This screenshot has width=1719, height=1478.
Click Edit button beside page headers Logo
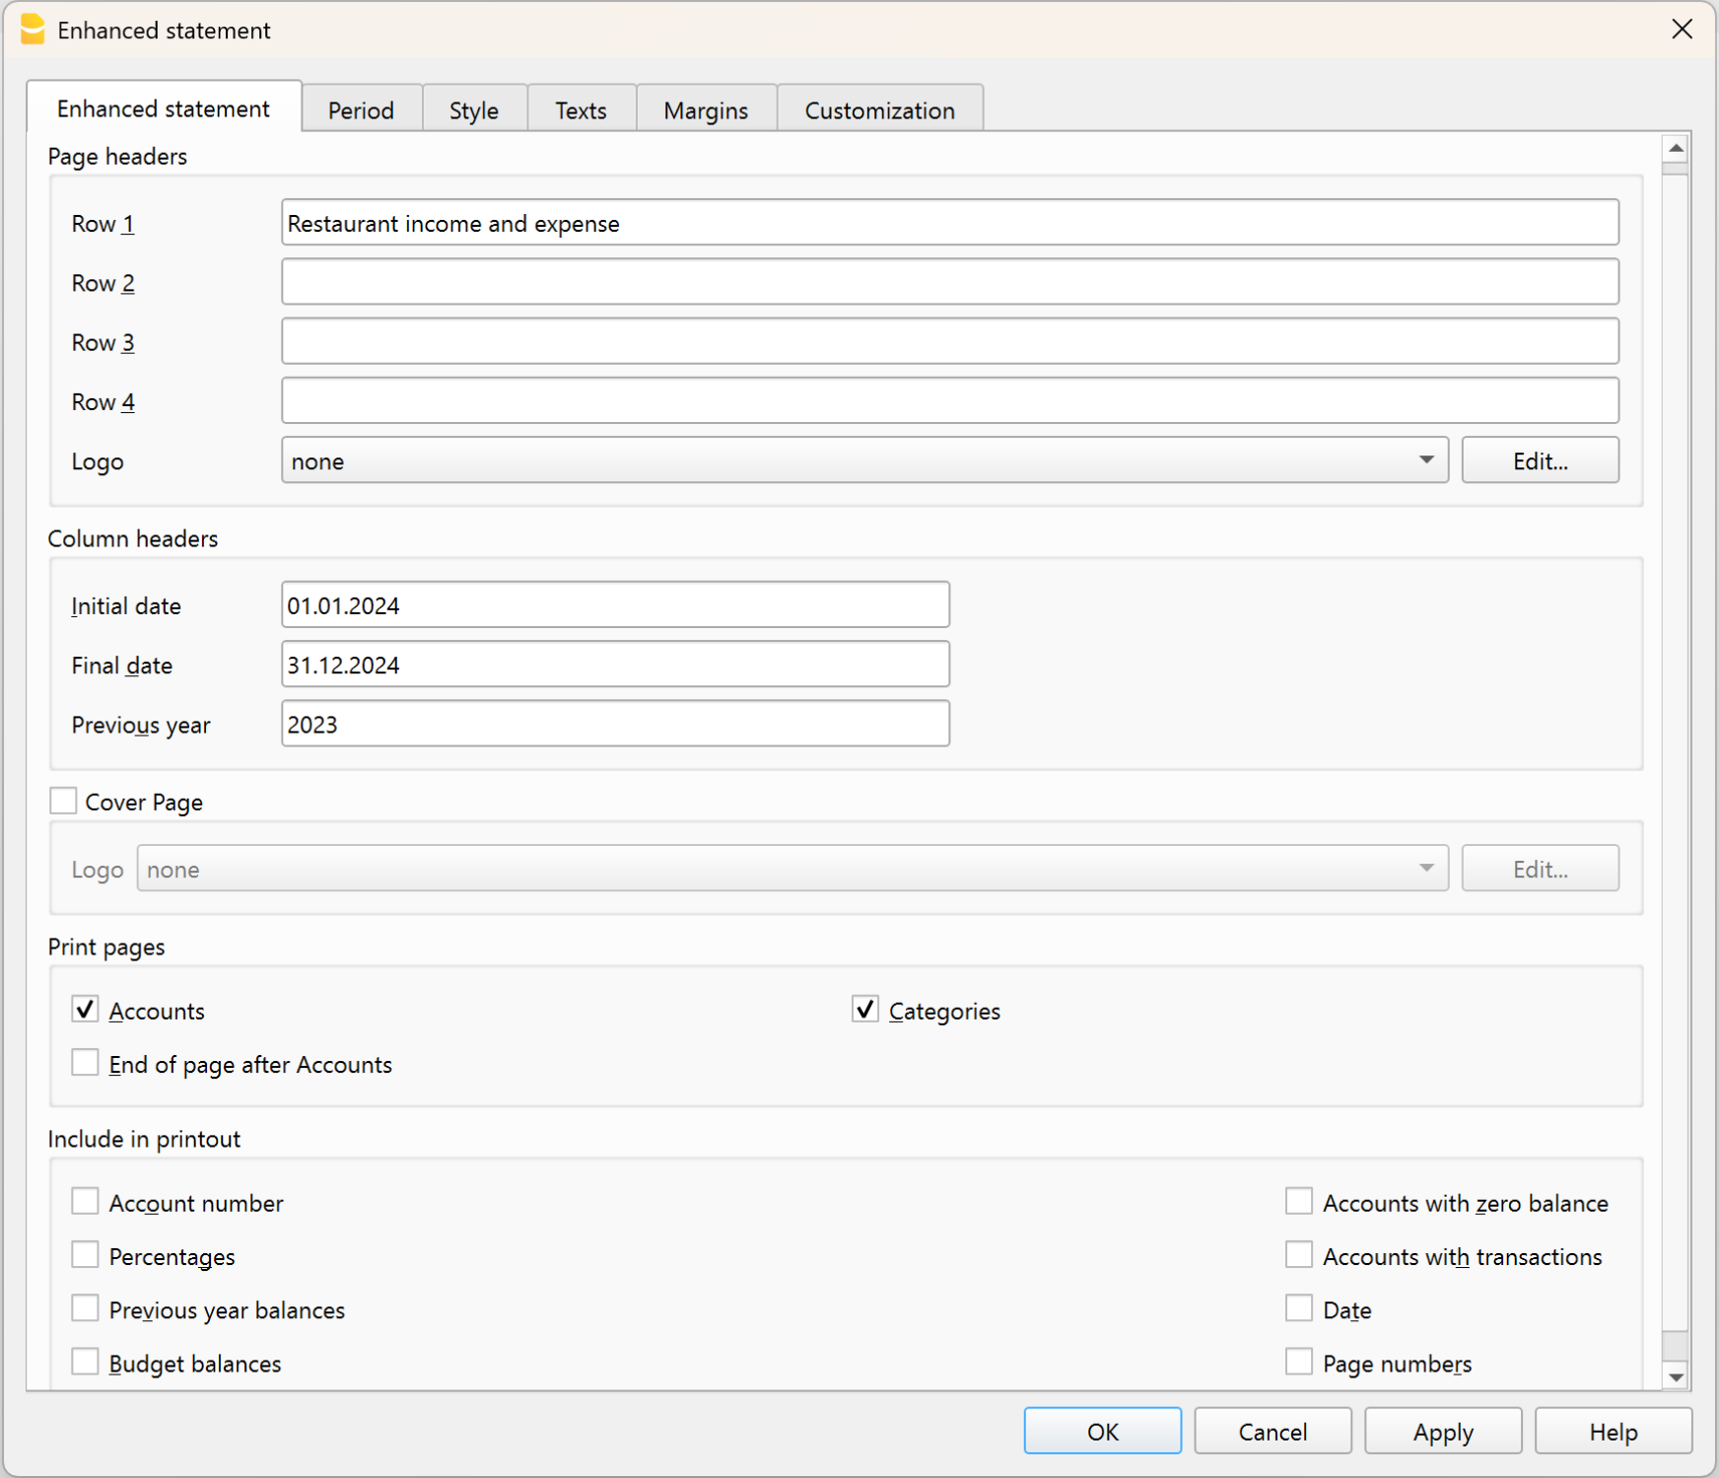tap(1540, 460)
